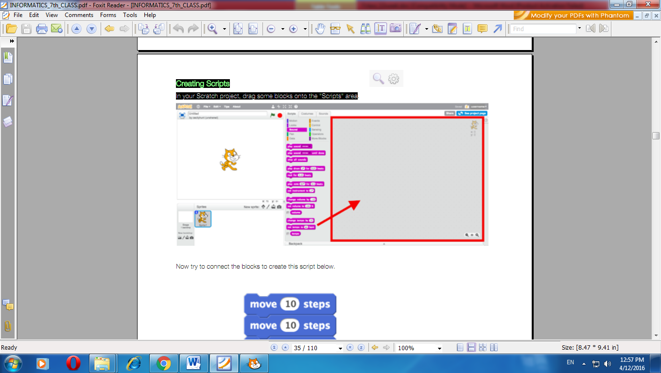This screenshot has height=373, width=661.
Task: Open Microsoft Word from the taskbar
Action: pos(193,363)
